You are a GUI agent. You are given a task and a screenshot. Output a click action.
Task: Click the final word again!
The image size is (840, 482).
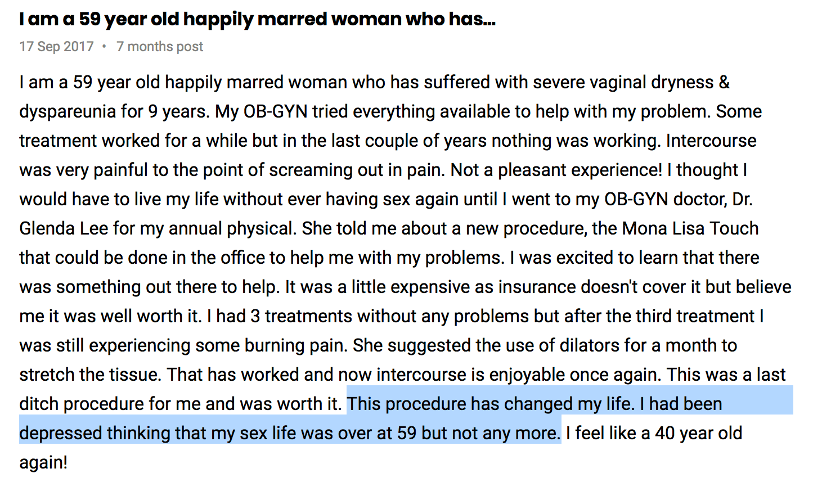[43, 463]
